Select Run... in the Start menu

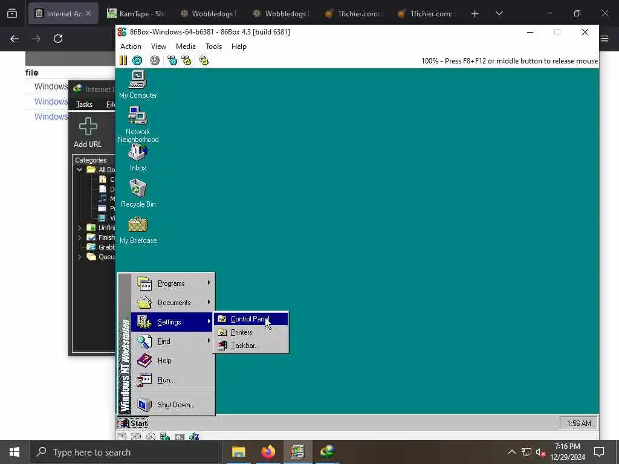[x=173, y=380]
